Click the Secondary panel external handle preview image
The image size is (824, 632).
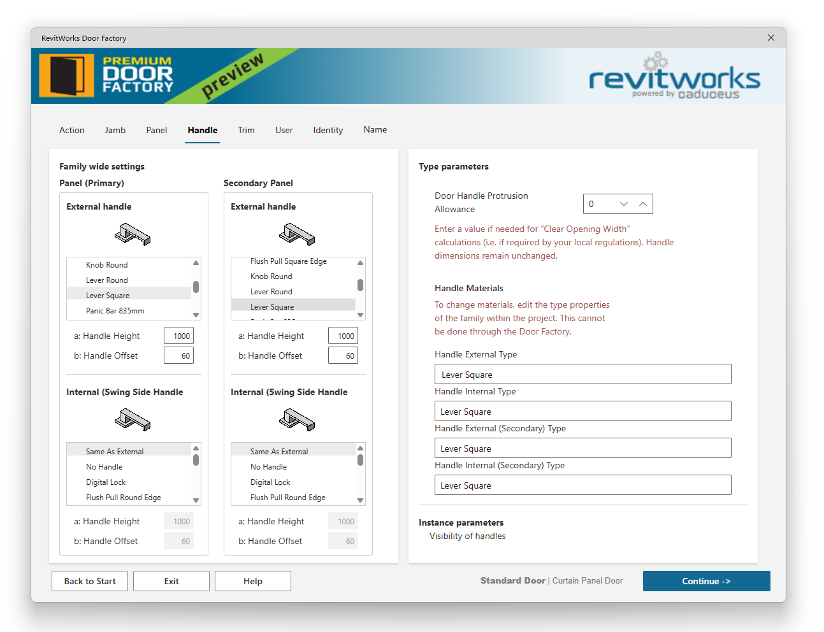pyautogui.click(x=297, y=234)
